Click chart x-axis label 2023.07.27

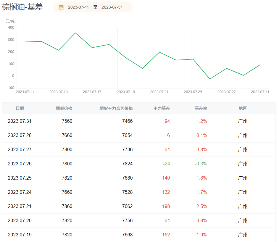pos(227,92)
